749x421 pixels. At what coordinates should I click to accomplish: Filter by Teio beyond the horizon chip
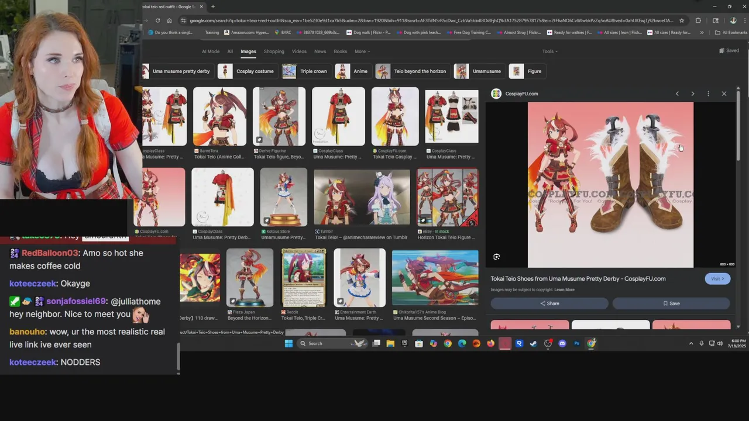point(413,71)
